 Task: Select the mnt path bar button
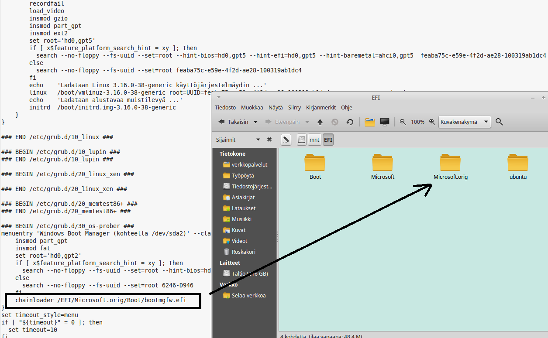(x=314, y=140)
